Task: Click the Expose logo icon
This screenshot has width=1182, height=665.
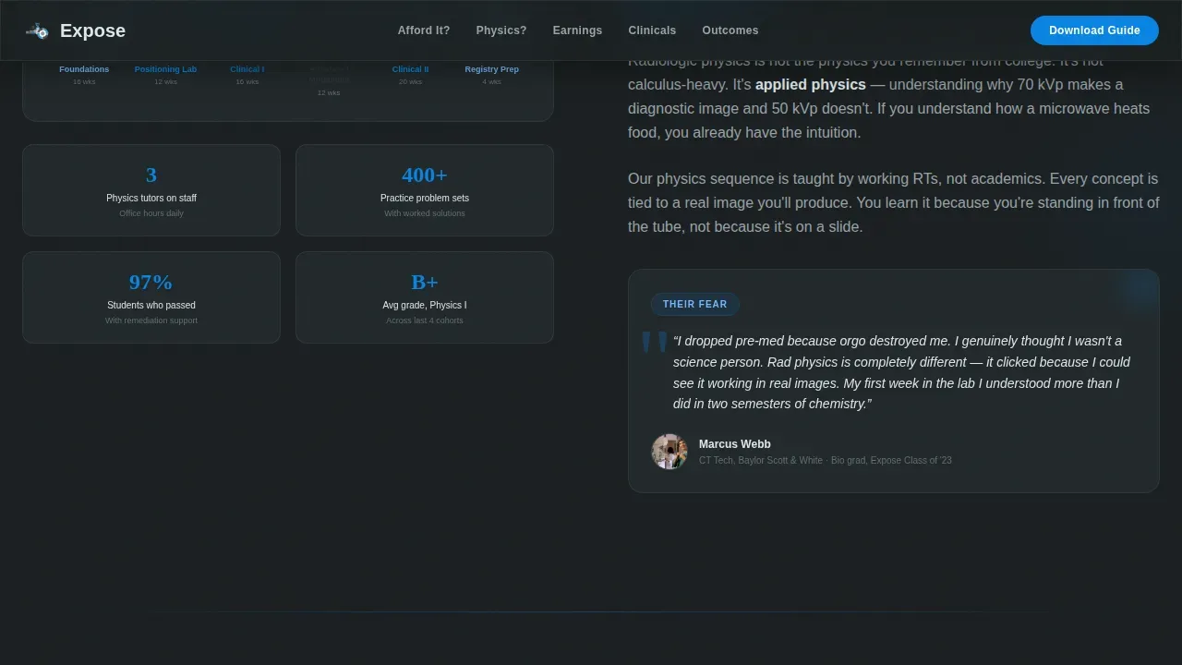Action: [37, 30]
